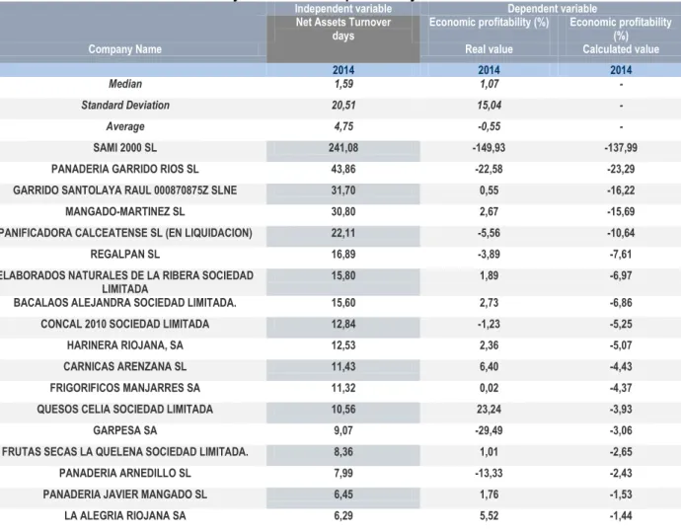Click the SAMI 2000 SL company name

pos(125,148)
